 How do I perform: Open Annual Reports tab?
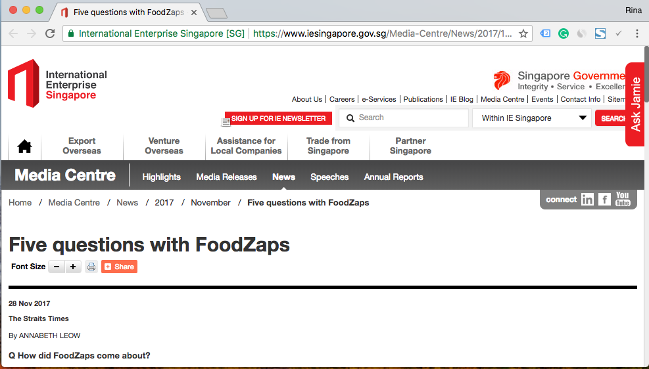[393, 177]
